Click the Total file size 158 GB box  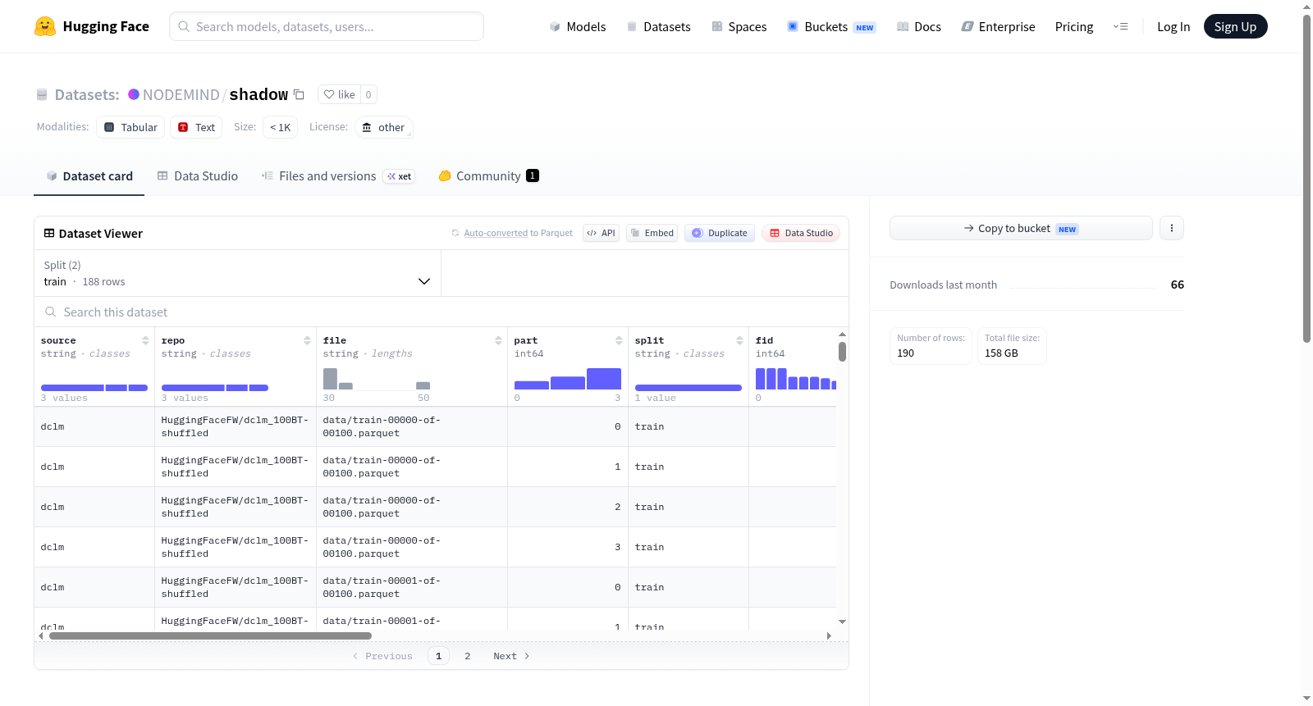(x=1012, y=346)
